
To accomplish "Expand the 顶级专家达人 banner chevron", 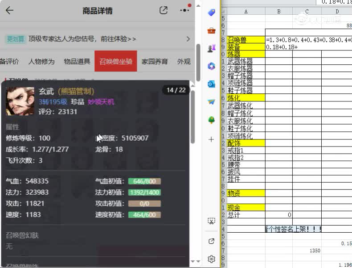I will [188, 39].
